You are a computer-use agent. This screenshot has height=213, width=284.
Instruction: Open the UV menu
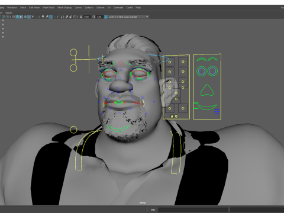click(x=109, y=8)
